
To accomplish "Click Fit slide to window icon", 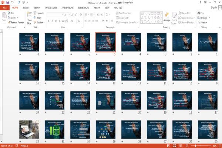I will coord(220,146).
